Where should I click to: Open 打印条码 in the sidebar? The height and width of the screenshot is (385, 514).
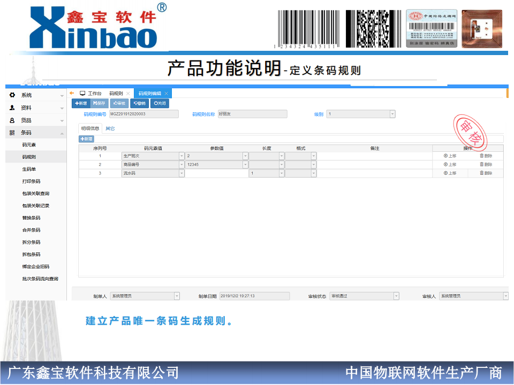click(32, 181)
